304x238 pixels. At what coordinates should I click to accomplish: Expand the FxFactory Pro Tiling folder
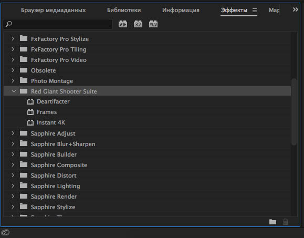[13, 49]
